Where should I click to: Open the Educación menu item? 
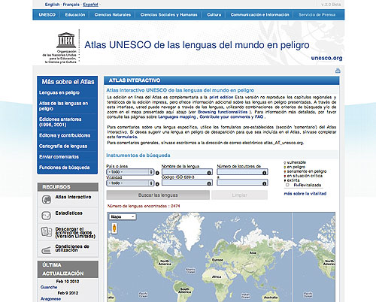(x=75, y=15)
